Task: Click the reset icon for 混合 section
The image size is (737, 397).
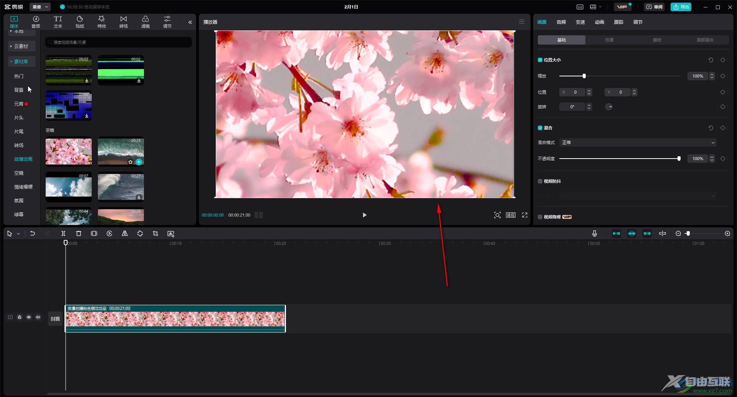Action: 711,128
